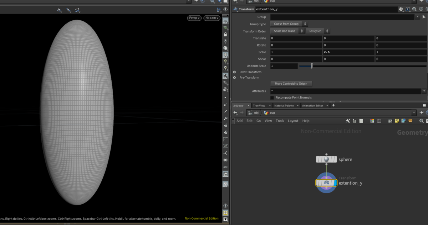The image size is (428, 225).
Task: Open the Tools menu in network editor
Action: 280,121
